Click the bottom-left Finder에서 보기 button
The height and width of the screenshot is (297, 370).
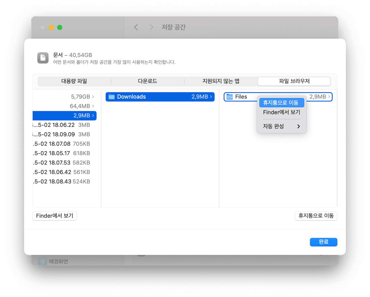click(55, 216)
